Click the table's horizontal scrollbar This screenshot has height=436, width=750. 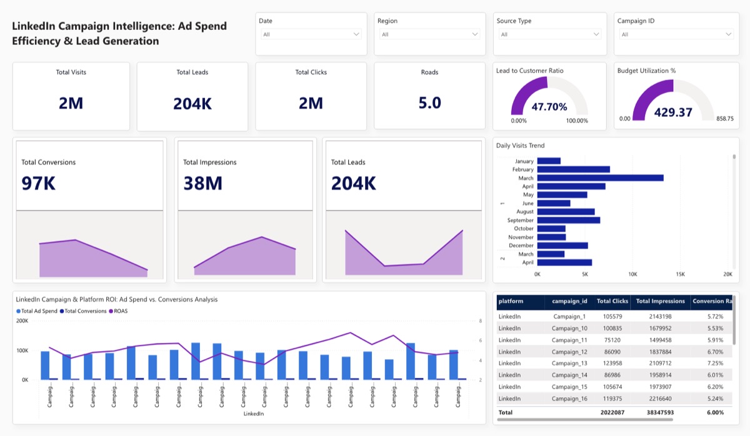point(585,420)
